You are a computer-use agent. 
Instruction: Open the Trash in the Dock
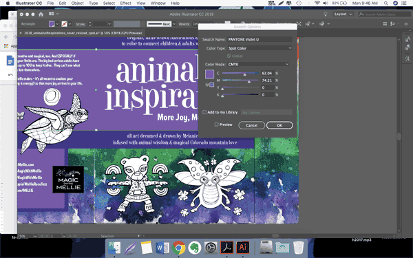(299, 248)
